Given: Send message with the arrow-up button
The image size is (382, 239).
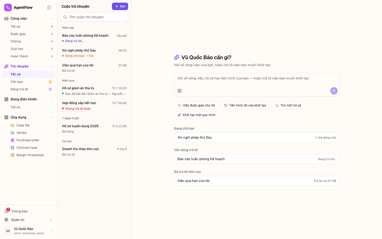Looking at the screenshot, I should coord(334,91).
